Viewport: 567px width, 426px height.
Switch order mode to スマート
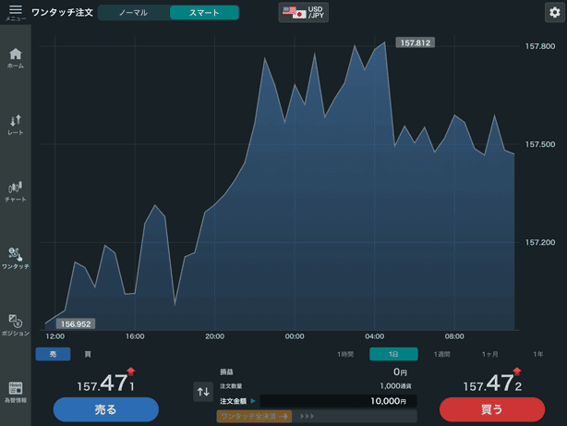point(204,13)
